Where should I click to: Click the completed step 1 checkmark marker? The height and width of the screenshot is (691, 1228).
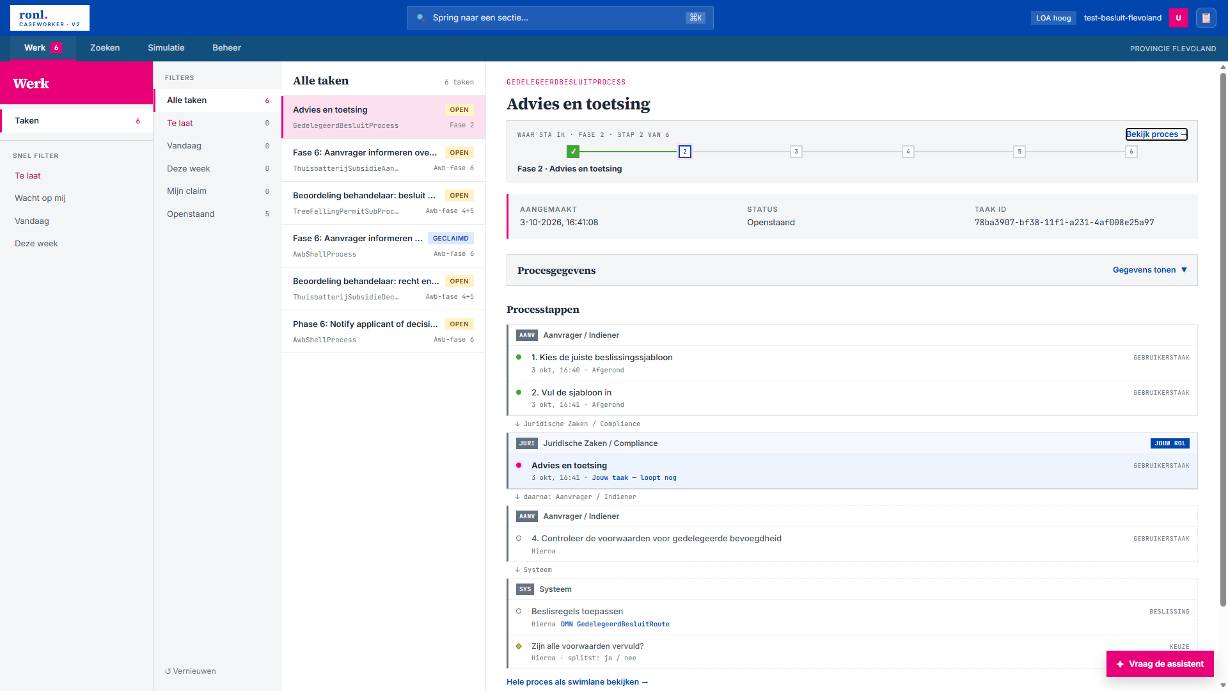click(x=573, y=152)
